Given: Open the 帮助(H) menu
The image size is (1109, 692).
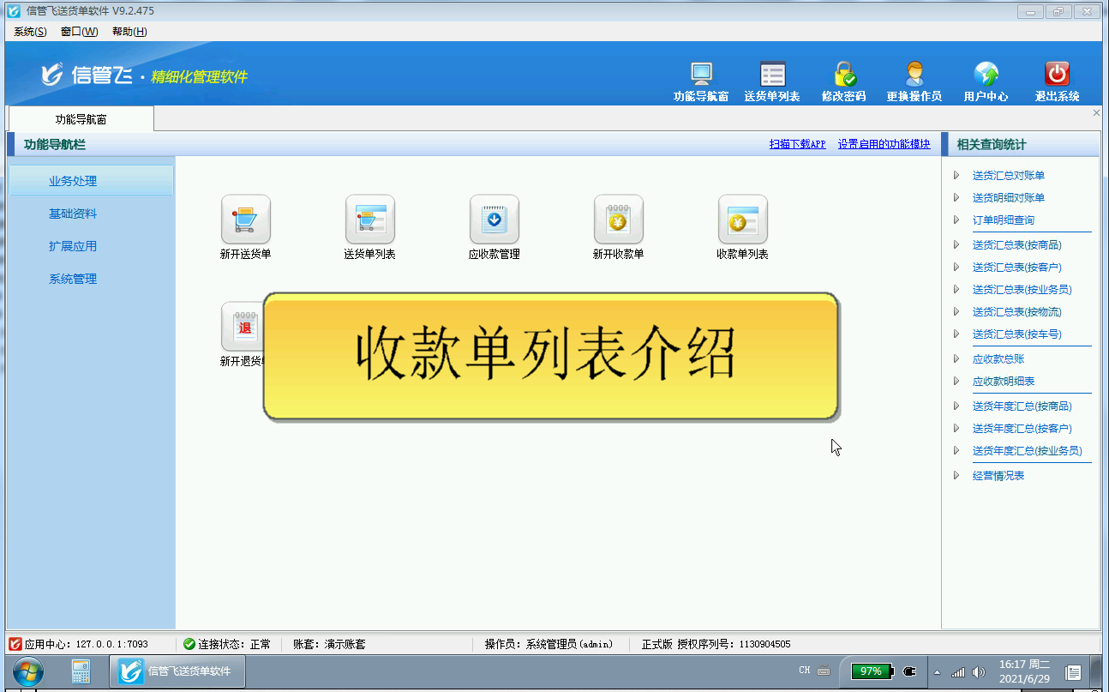Looking at the screenshot, I should 129,32.
